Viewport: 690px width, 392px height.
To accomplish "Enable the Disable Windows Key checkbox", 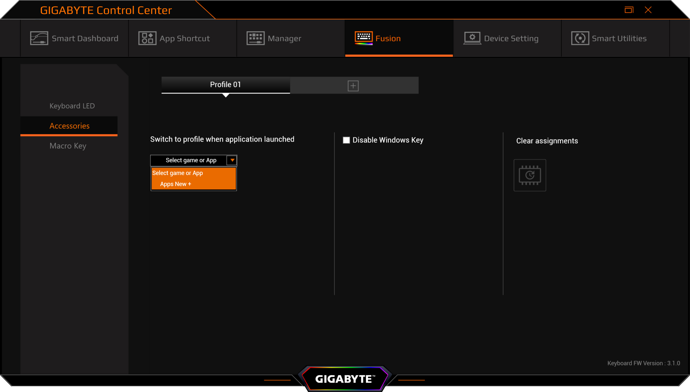I will 346,140.
